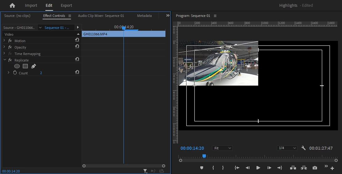Click the Program Monitor playhead on scrubber
This screenshot has width=342, height=174.
tap(204, 156)
